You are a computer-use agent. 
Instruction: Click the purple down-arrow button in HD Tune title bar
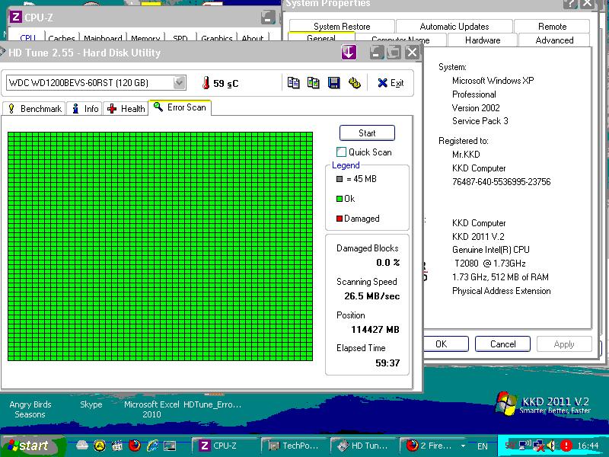click(x=349, y=52)
